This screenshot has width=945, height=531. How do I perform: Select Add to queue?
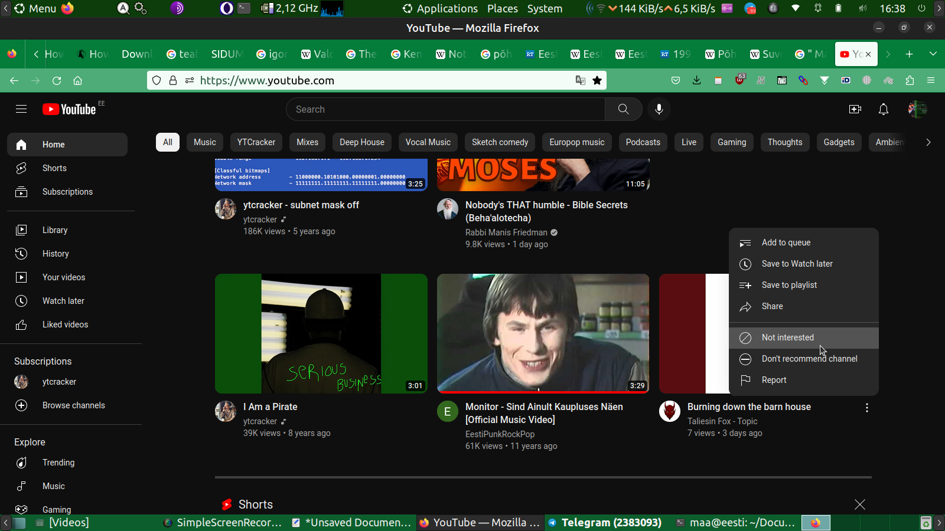pos(804,242)
